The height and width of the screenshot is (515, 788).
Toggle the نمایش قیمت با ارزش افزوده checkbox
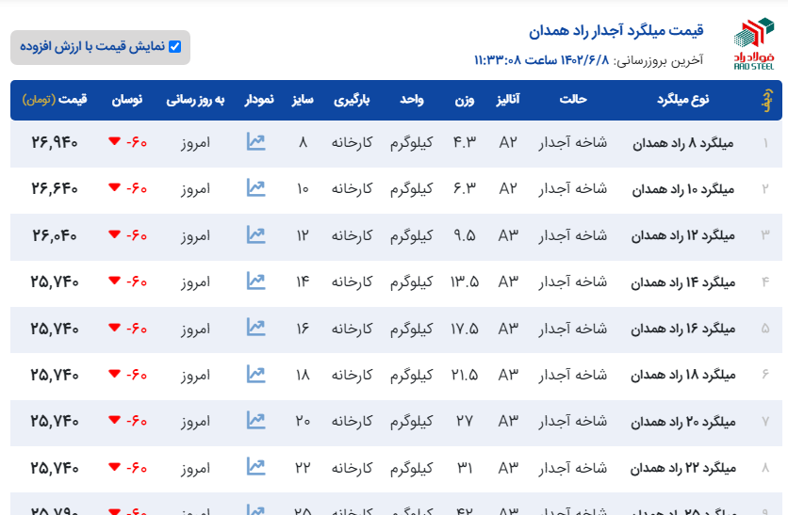coord(174,46)
